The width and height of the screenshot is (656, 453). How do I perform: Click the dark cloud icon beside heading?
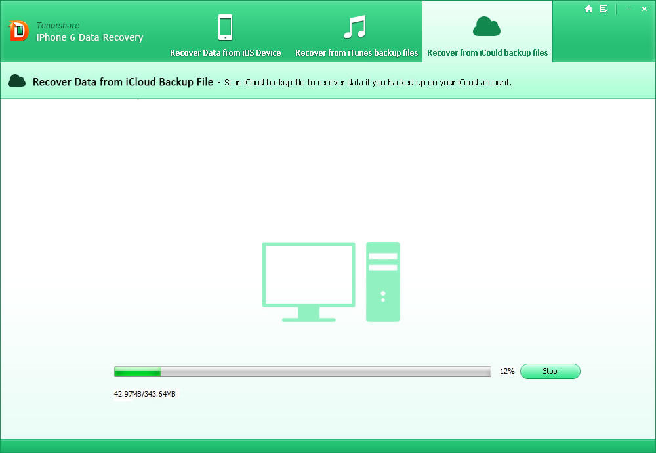(x=17, y=81)
